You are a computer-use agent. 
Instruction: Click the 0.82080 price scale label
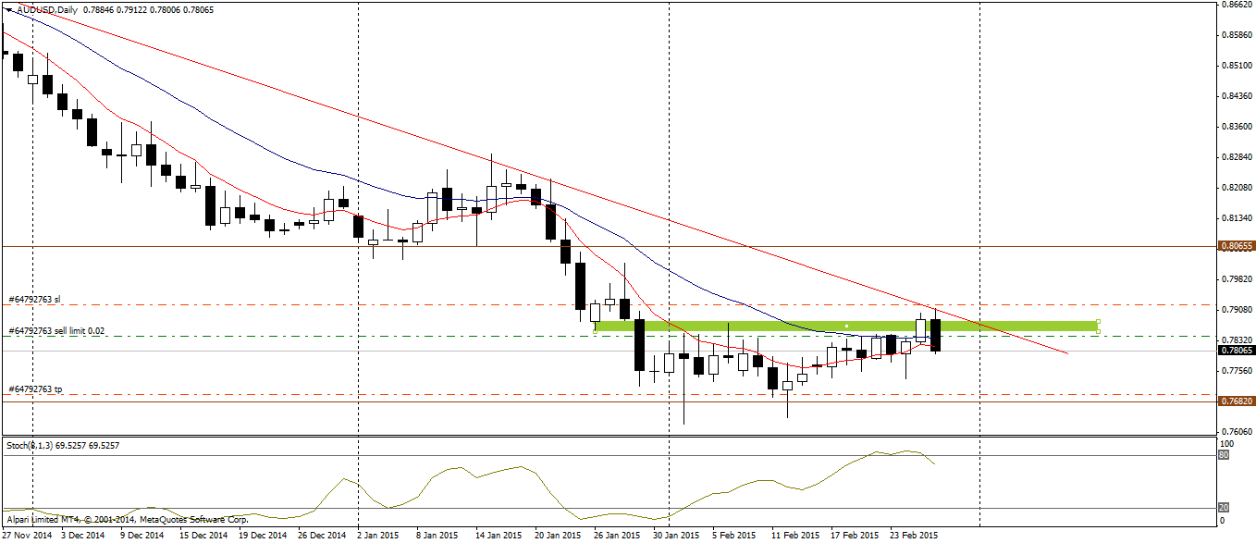point(1237,187)
